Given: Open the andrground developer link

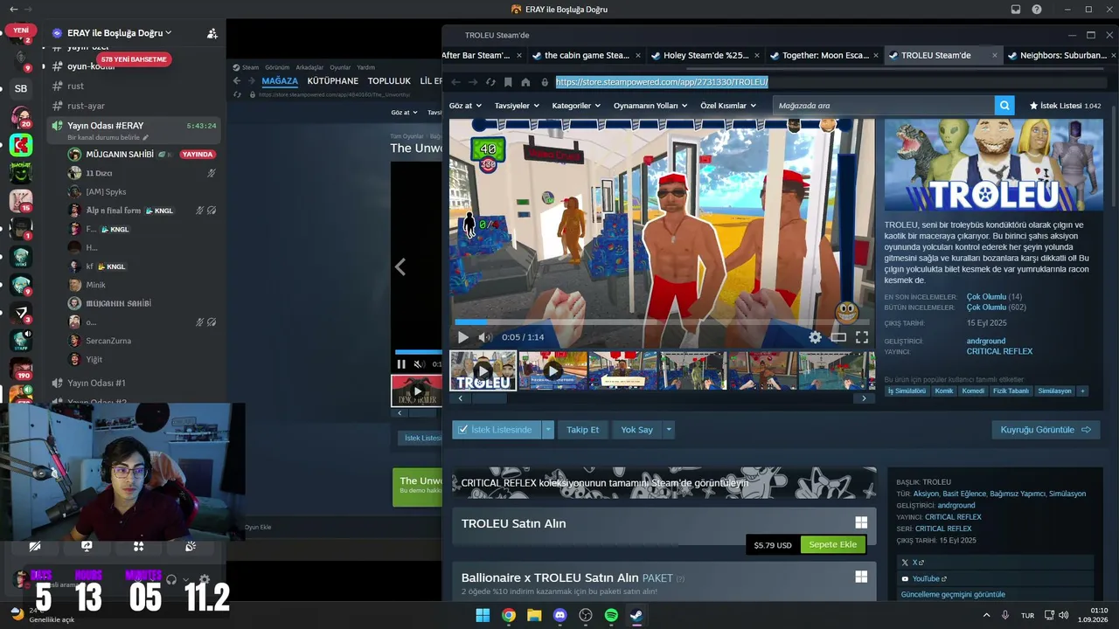Looking at the screenshot, I should (x=986, y=341).
